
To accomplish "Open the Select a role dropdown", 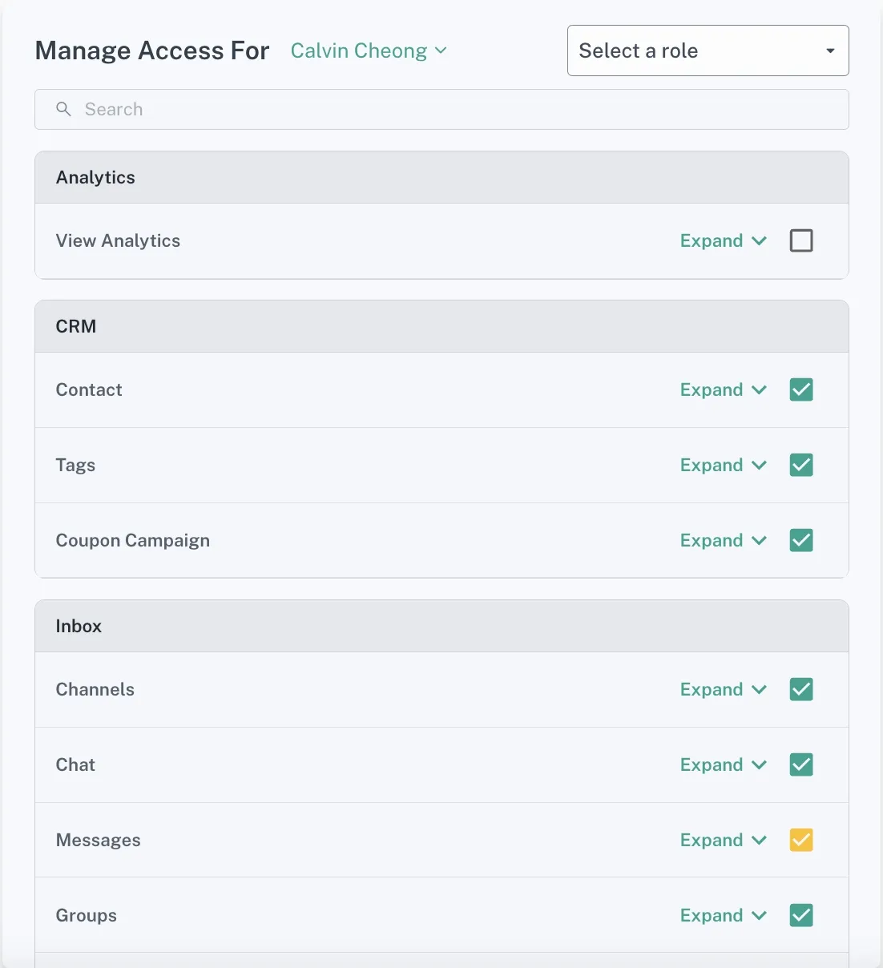I will click(707, 50).
